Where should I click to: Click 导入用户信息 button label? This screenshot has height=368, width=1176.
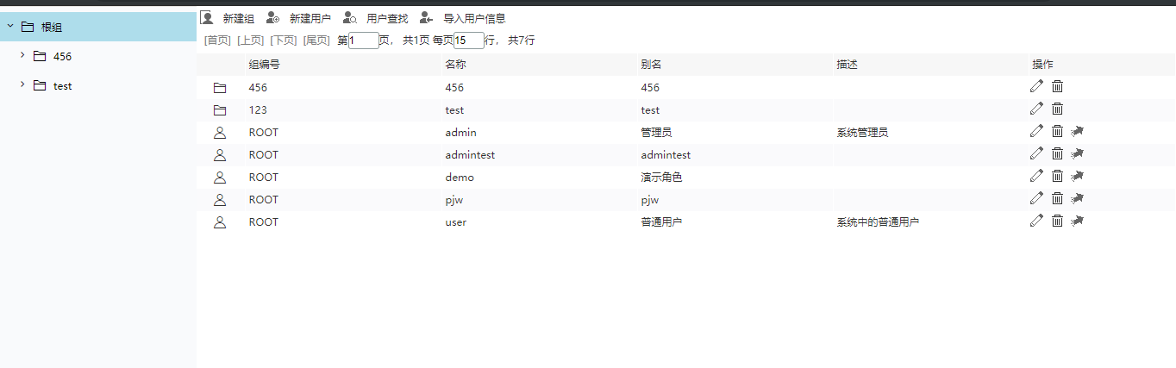474,18
